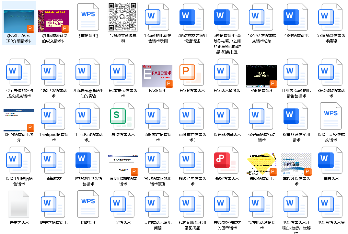This screenshot has height=234, width=348.
Task: Select the 车险续保销售话术 presentation thumbnail
Action: point(296,164)
